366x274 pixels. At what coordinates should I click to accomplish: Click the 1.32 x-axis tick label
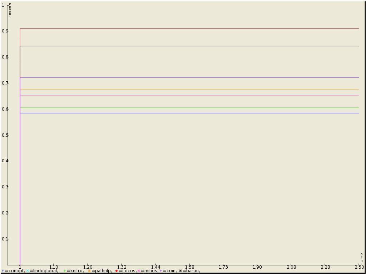[122, 267]
